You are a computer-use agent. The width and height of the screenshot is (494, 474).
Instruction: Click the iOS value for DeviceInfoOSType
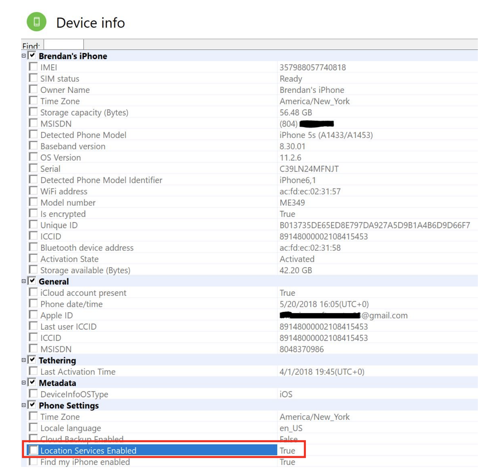[x=286, y=394]
